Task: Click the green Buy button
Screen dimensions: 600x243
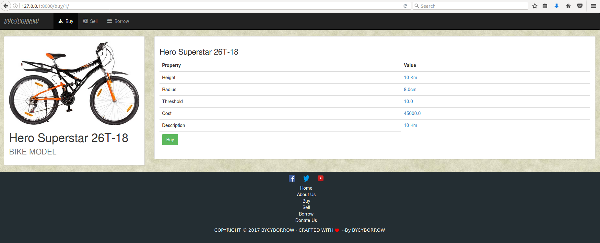Action: pyautogui.click(x=170, y=140)
